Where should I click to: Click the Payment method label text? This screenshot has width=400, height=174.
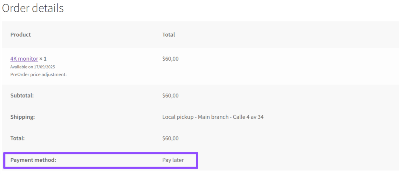[x=33, y=160]
